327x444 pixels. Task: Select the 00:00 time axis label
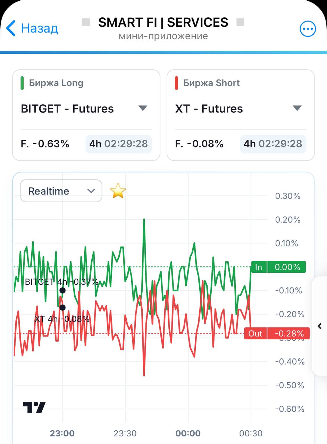point(188,433)
